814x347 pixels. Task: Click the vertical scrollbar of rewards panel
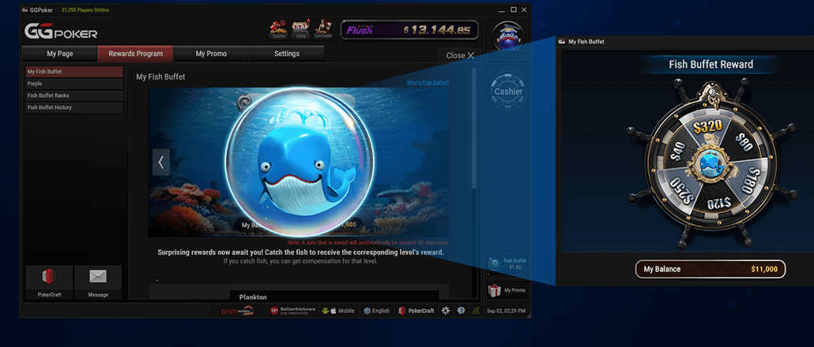473,129
